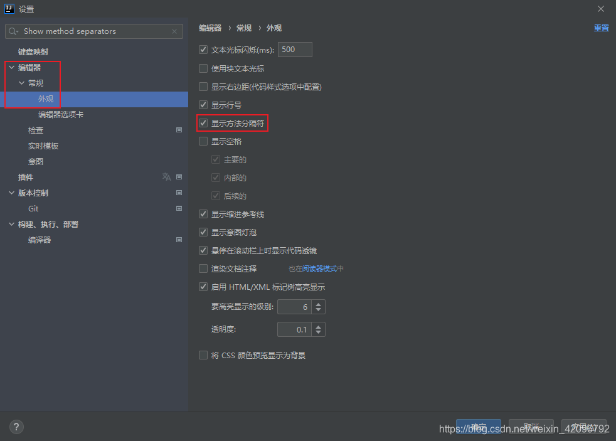Click the window icon beside Git
Screen dimensions: 616x441
point(179,208)
